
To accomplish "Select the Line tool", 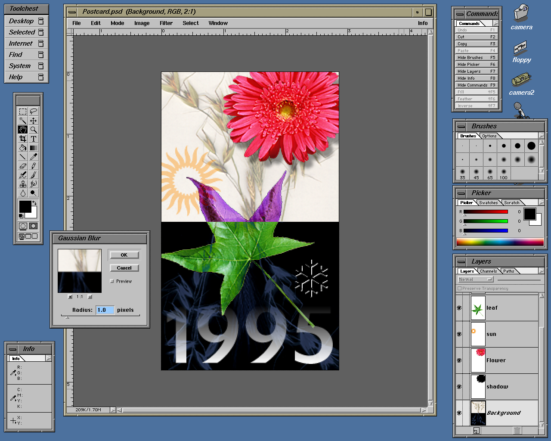I will tap(23, 157).
